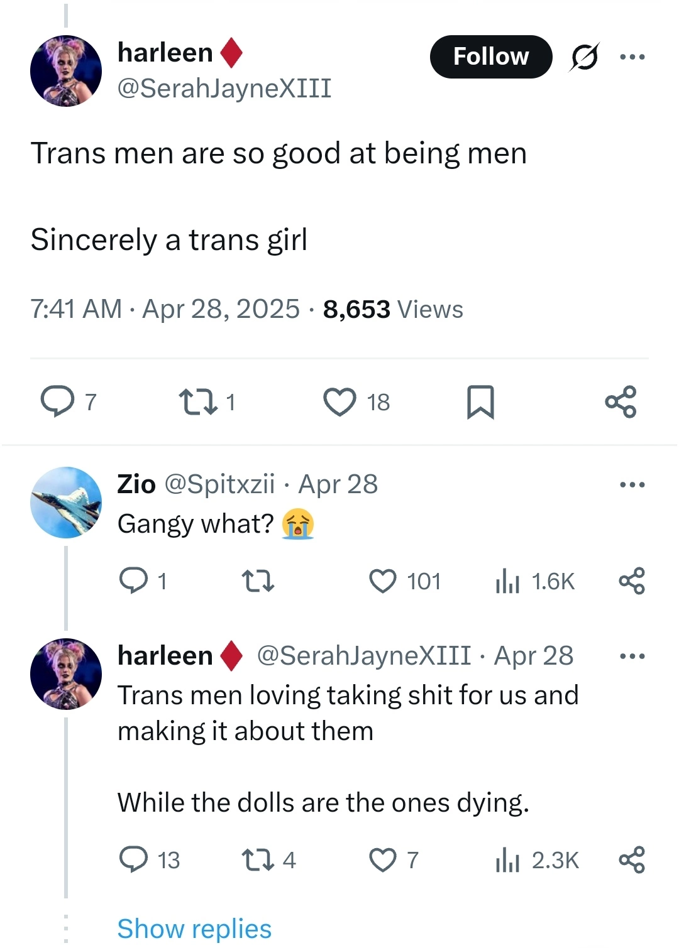The width and height of the screenshot is (679, 948).
Task: Like the main post with 18 likes
Action: [x=340, y=402]
